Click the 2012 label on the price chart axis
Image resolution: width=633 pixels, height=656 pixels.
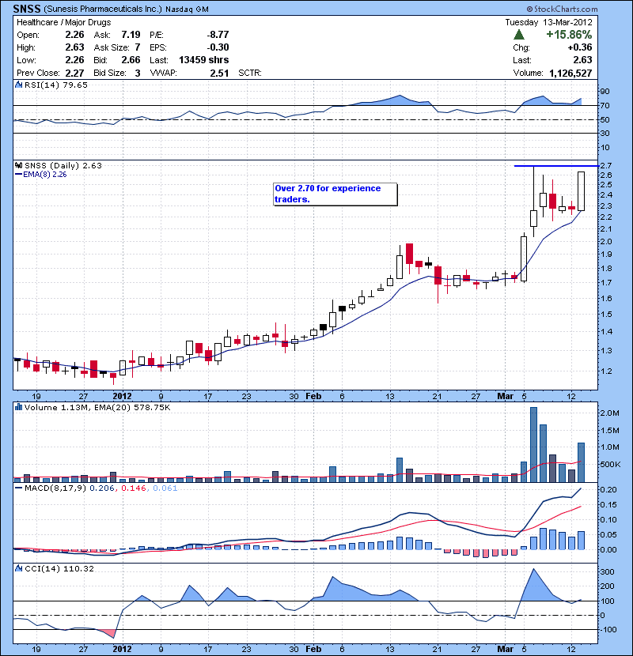(122, 396)
